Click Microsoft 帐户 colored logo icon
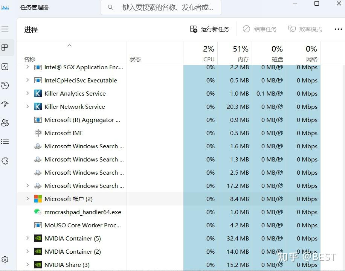Viewport: 345px width, 271px height. (x=38, y=199)
